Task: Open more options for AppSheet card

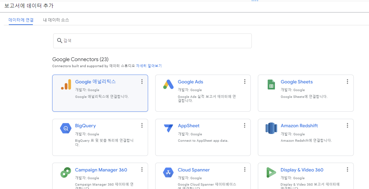Action: pyautogui.click(x=245, y=126)
